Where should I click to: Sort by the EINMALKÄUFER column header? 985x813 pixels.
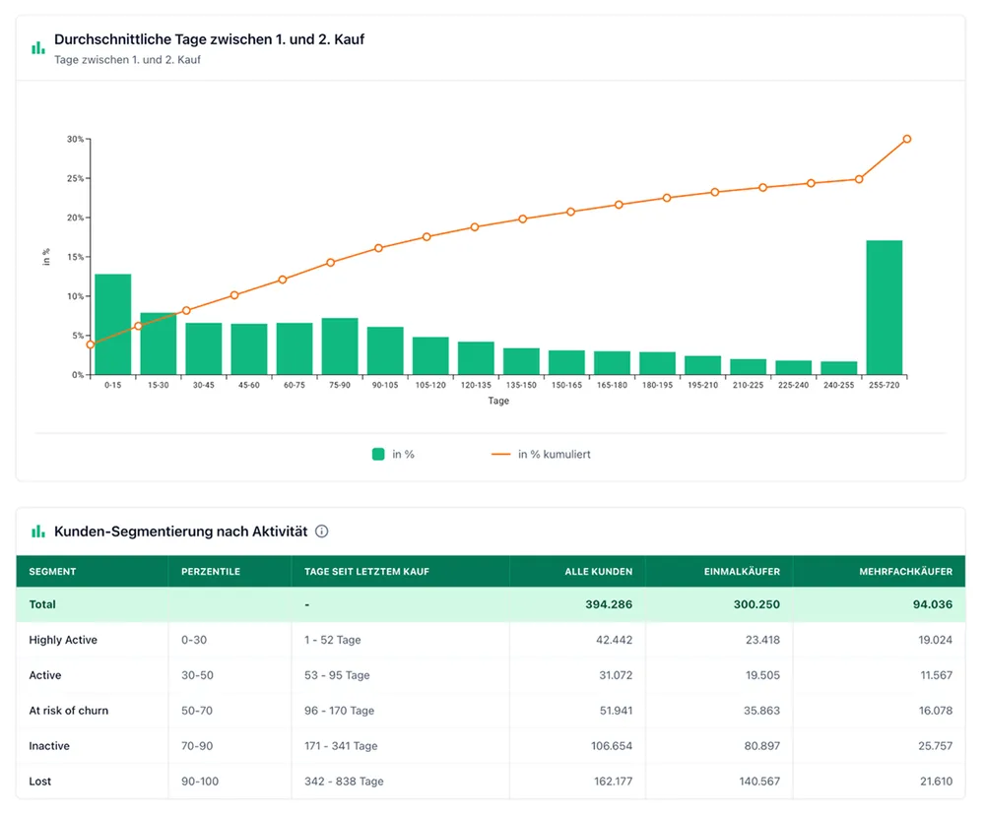(742, 571)
